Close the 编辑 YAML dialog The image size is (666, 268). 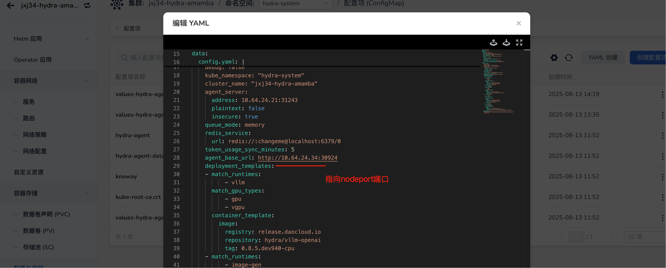pyautogui.click(x=518, y=23)
